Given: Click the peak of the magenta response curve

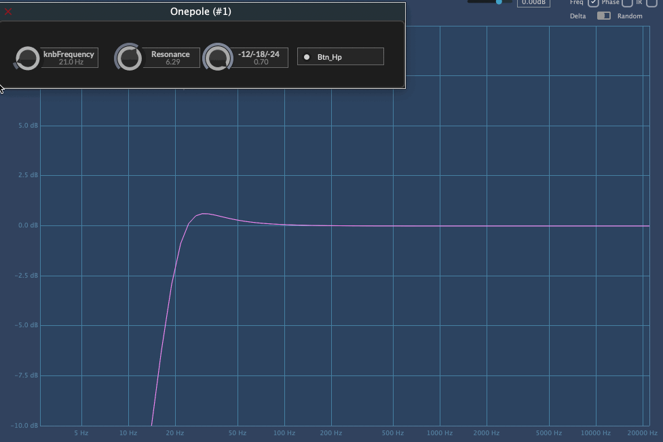Looking at the screenshot, I should pos(204,214).
